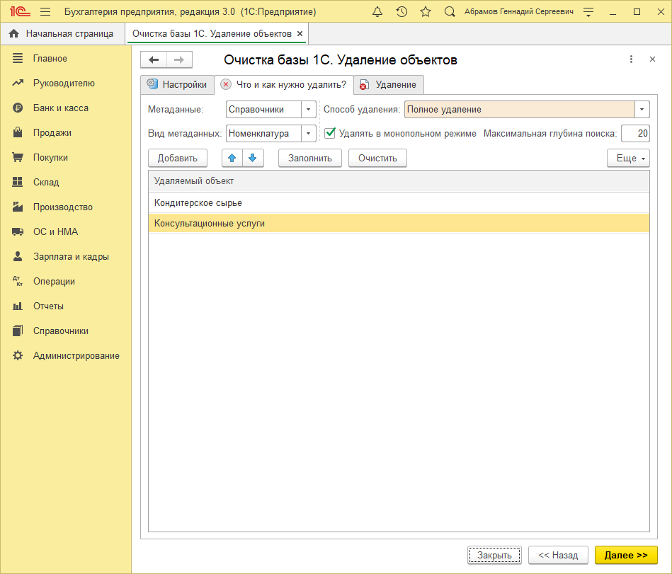Viewport: 672px width, 574px height.
Task: Click the search magnifier icon
Action: [x=450, y=12]
